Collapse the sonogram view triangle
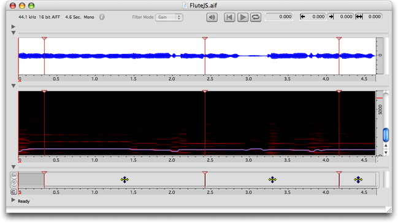398x223 pixels. [x=13, y=86]
